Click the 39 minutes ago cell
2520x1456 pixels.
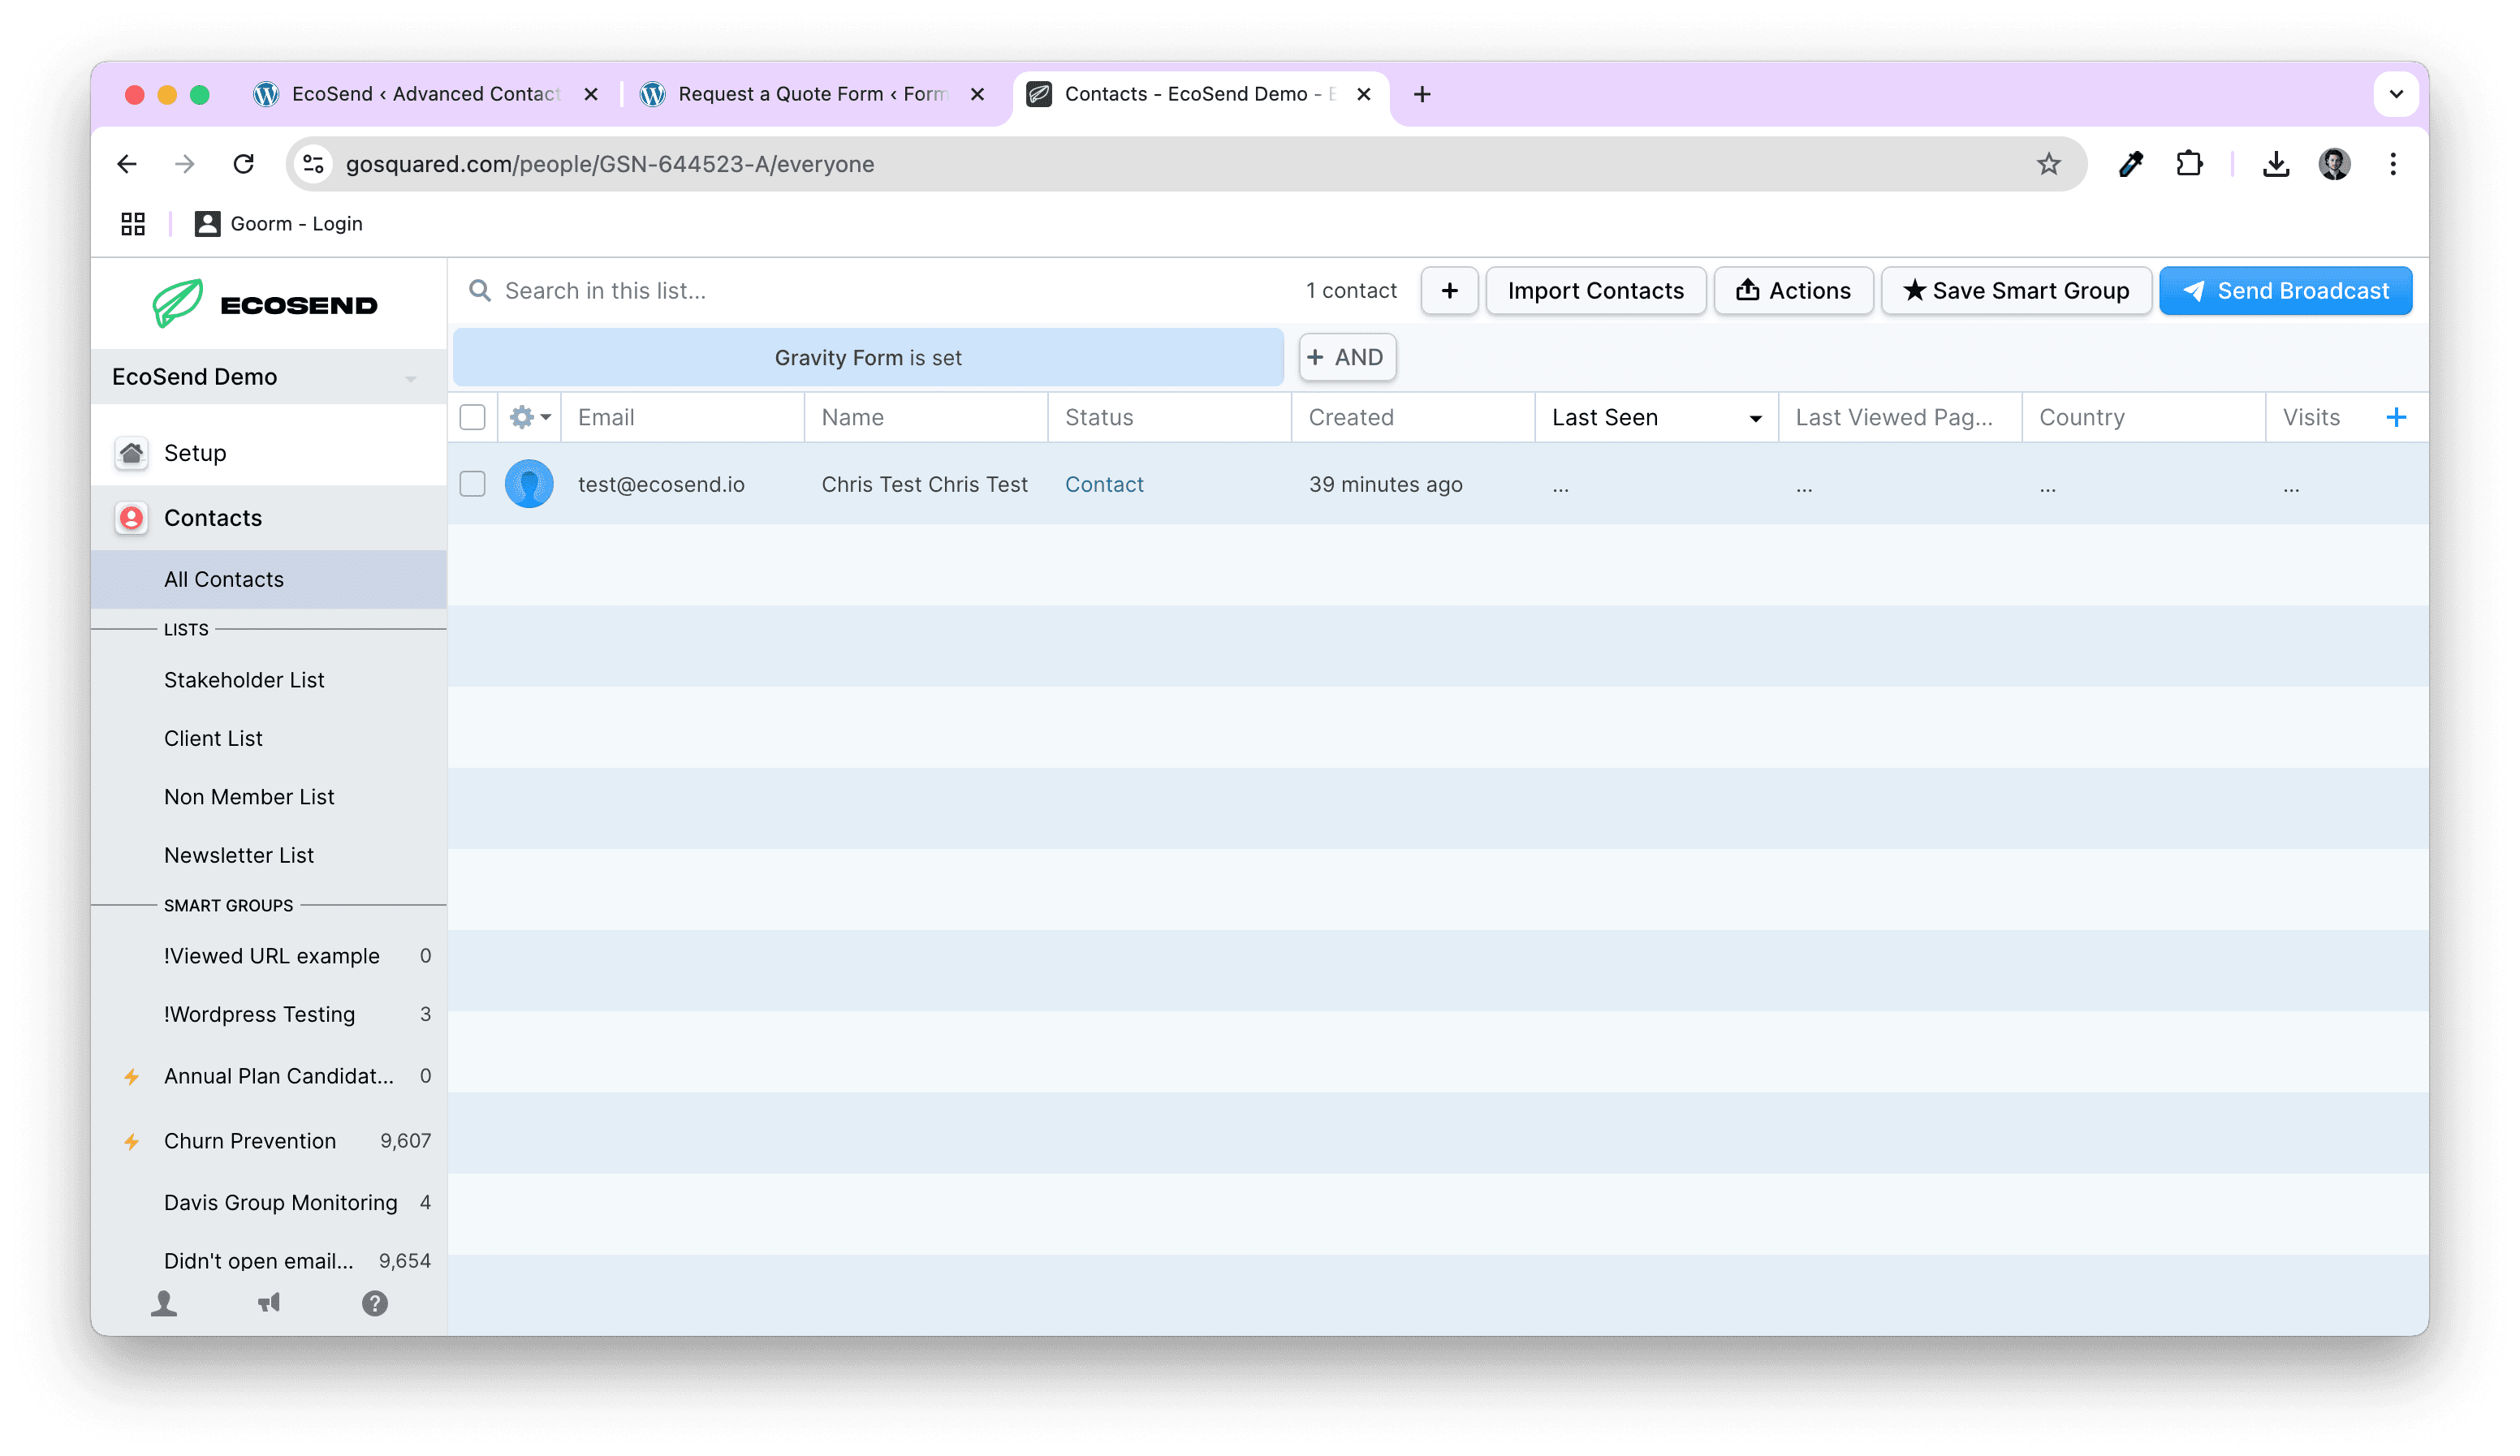1385,484
